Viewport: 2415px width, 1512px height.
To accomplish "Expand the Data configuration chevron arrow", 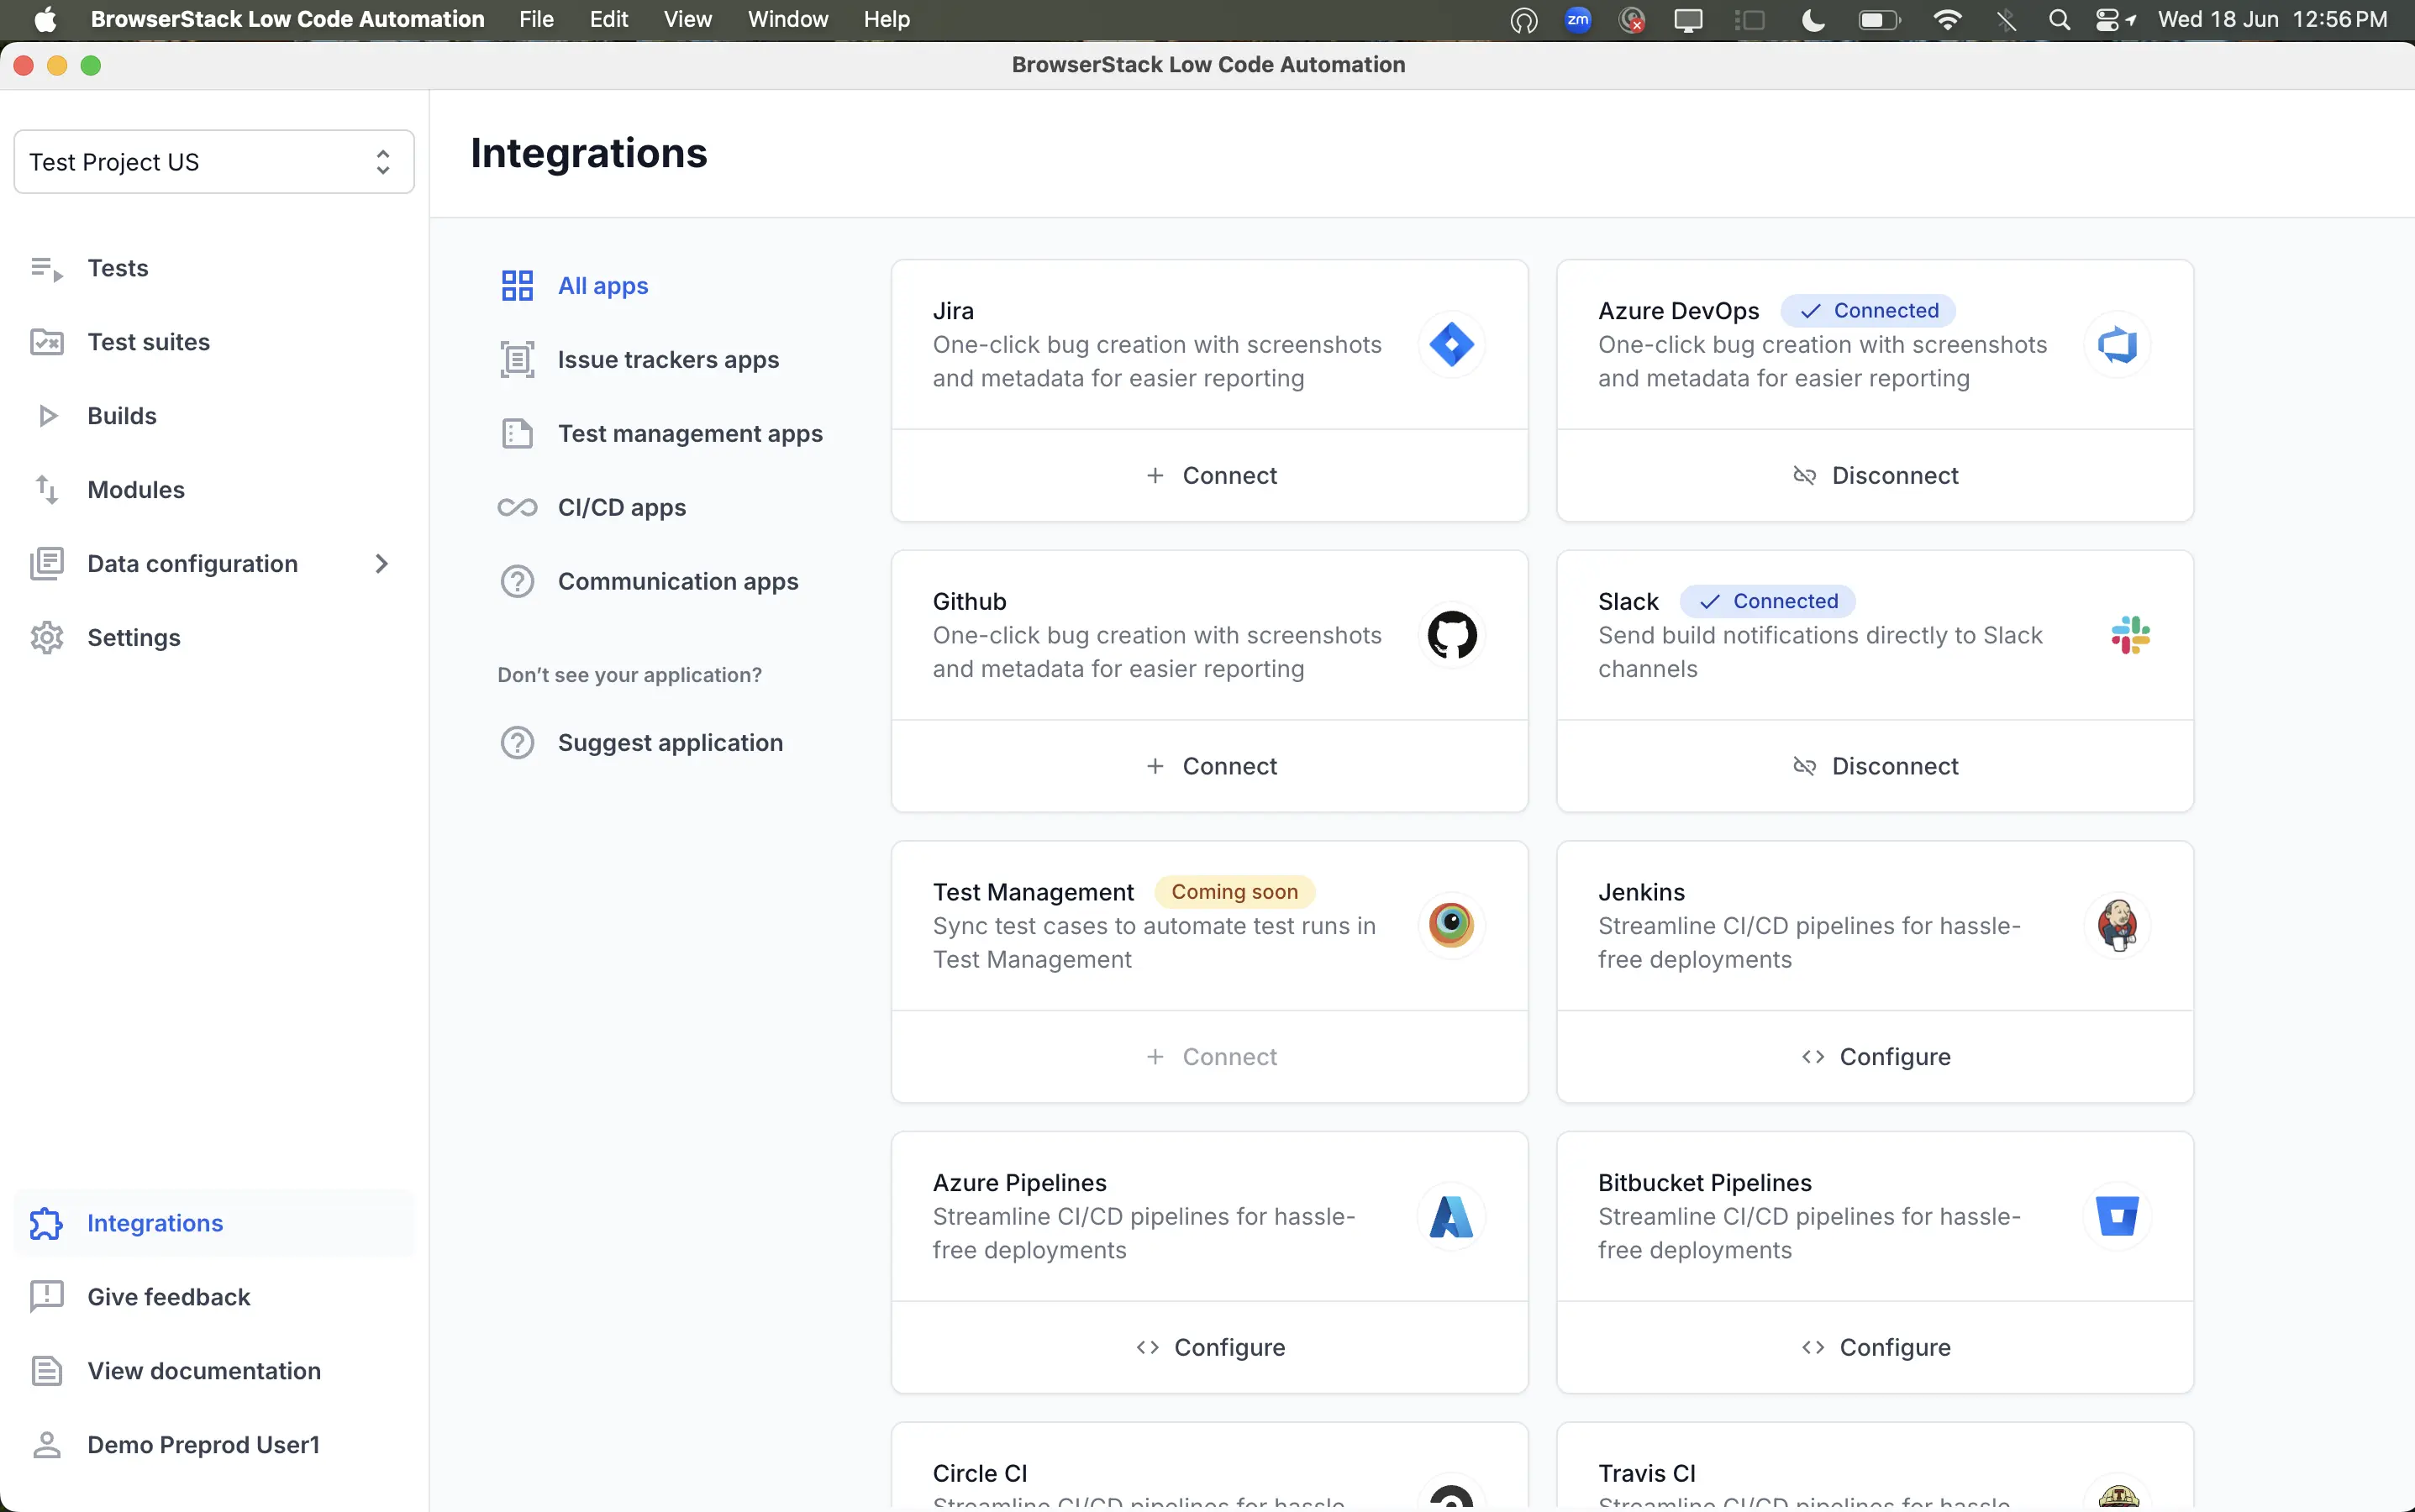I will [x=380, y=564].
